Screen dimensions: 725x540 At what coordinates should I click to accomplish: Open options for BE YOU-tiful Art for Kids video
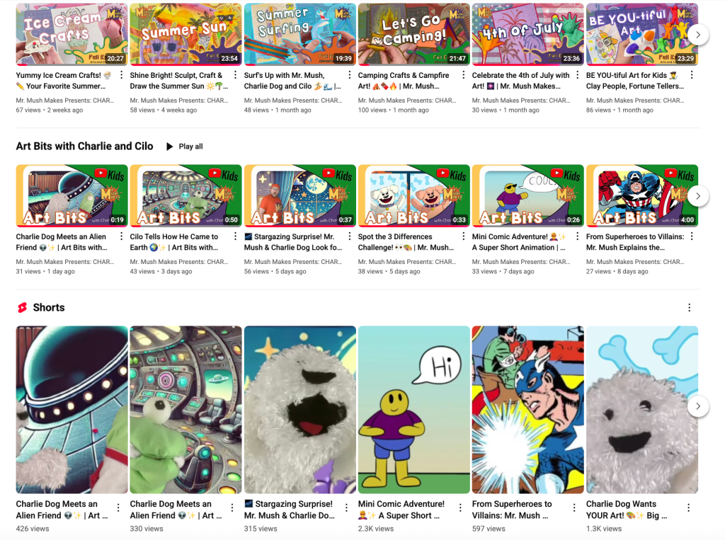coord(692,75)
